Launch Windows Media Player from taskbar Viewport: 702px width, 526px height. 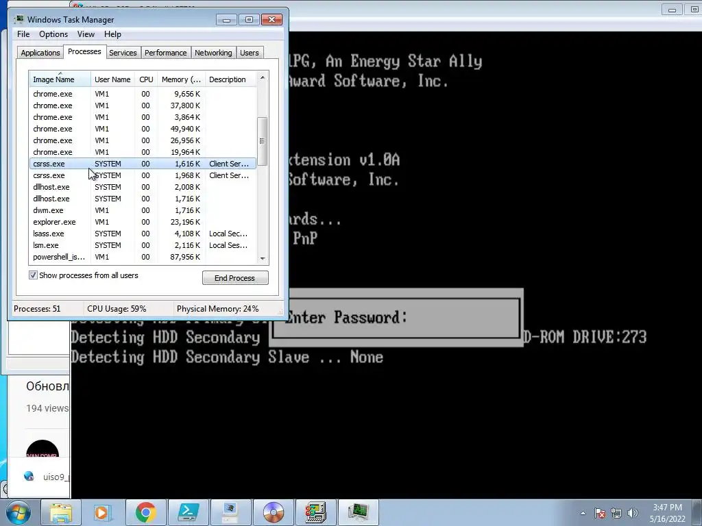104,512
